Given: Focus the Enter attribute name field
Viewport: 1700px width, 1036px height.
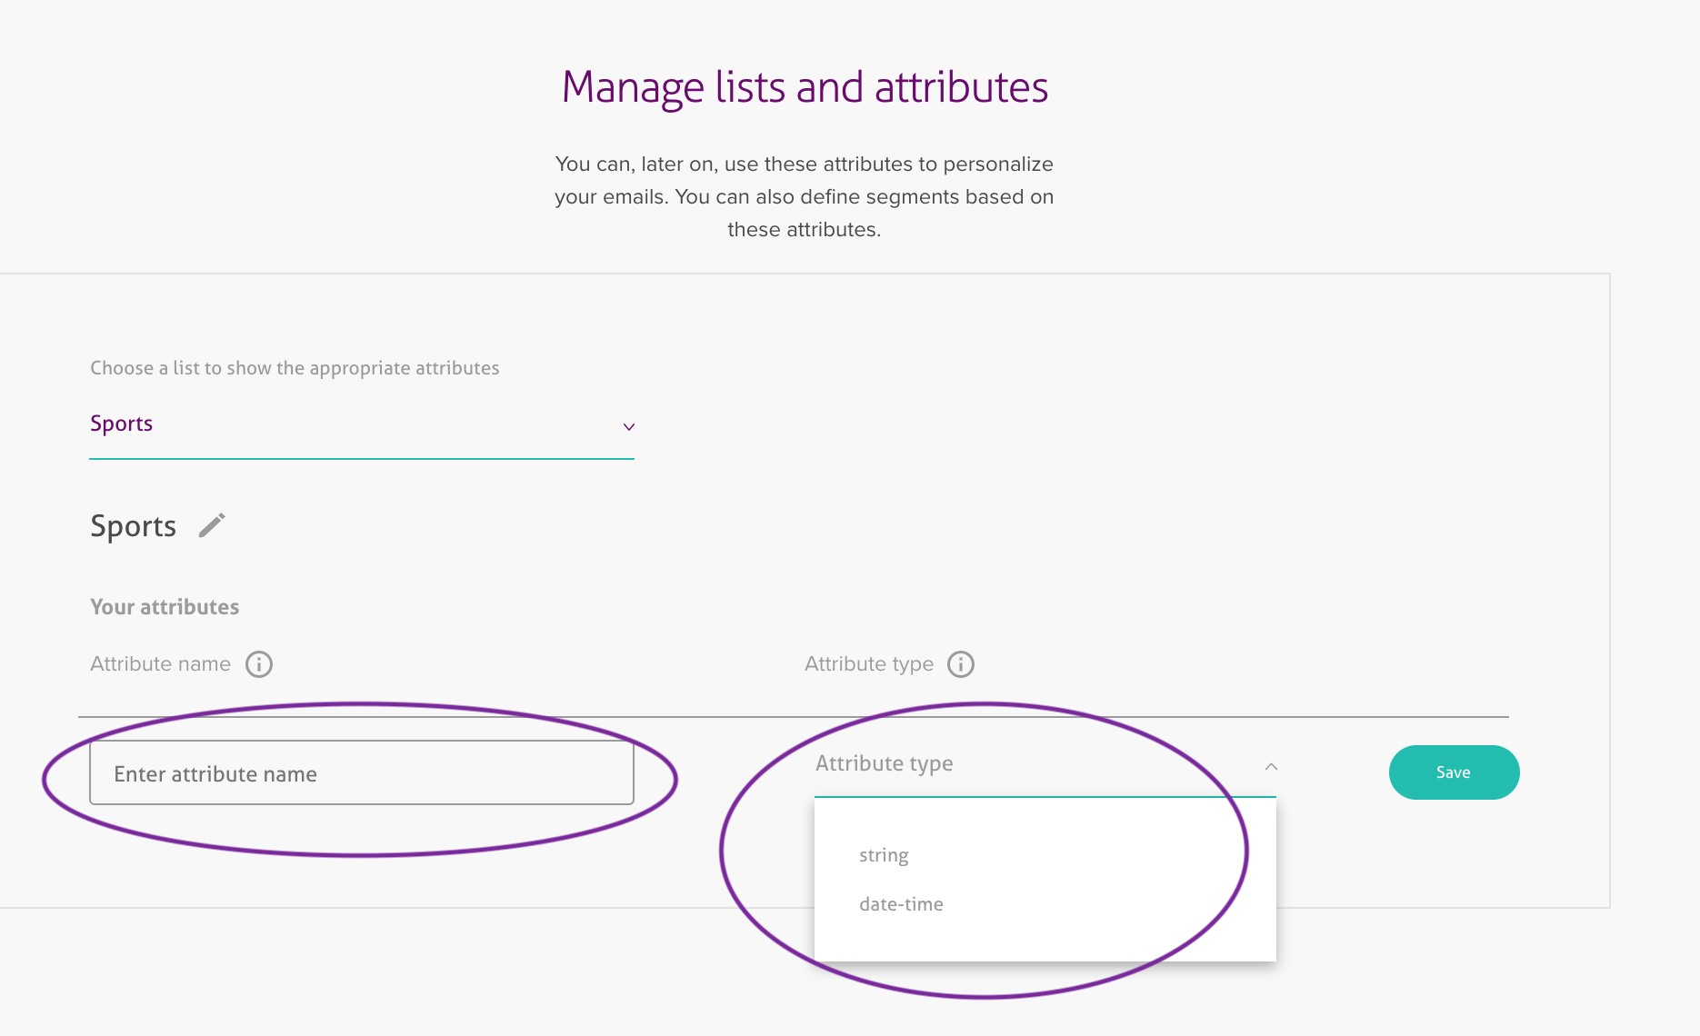Looking at the screenshot, I should coord(361,773).
